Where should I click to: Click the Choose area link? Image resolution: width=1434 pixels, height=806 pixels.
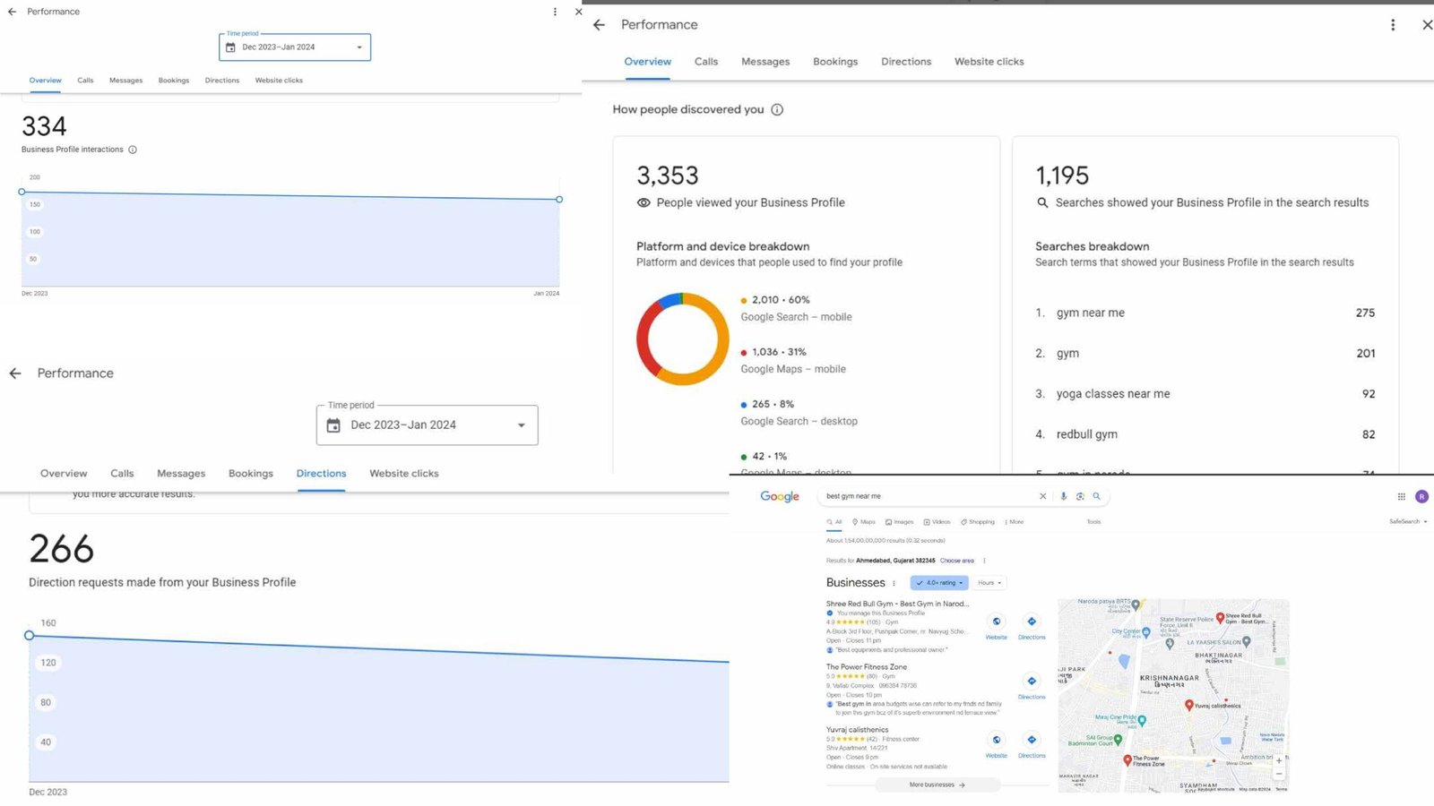click(956, 561)
